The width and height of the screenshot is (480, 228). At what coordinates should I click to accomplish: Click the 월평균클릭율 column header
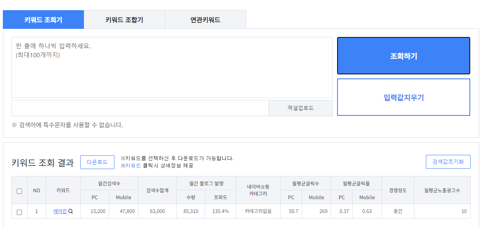[356, 183]
